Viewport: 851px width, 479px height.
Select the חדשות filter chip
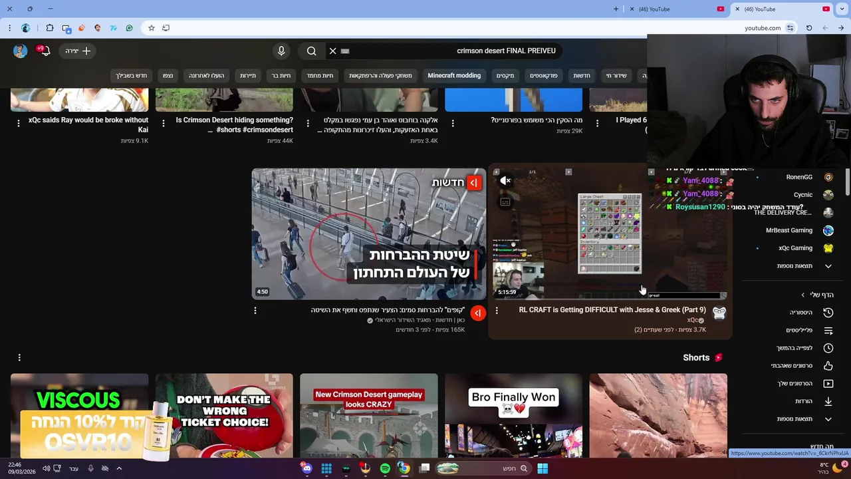point(582,76)
